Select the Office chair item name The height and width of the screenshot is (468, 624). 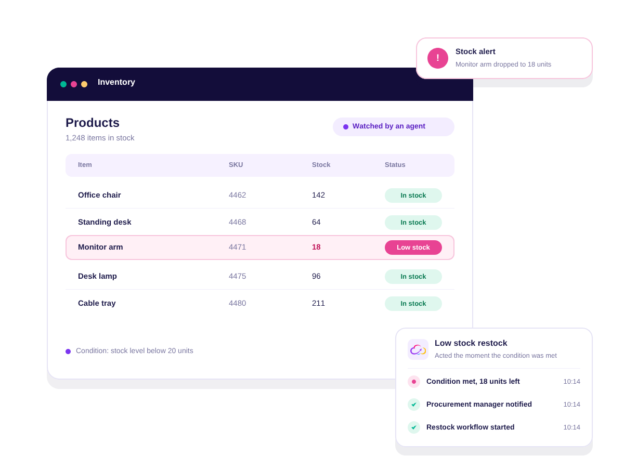(99, 195)
